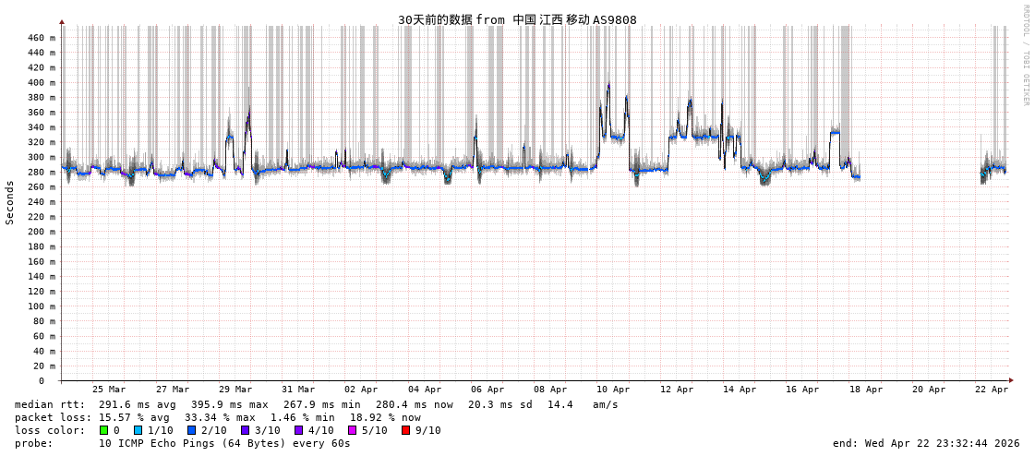Click the vertical Seconds axis label
The height and width of the screenshot is (456, 1035).
(10, 202)
